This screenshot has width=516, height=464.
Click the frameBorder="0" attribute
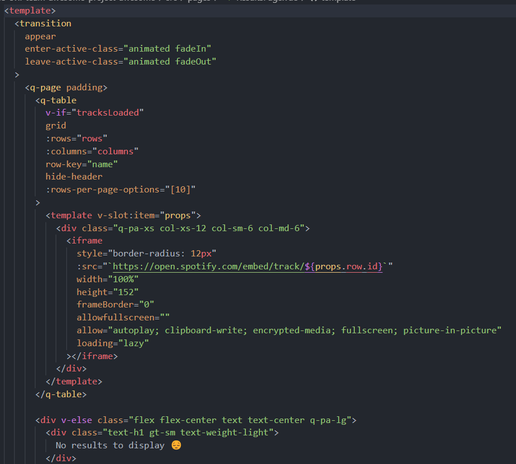115,305
